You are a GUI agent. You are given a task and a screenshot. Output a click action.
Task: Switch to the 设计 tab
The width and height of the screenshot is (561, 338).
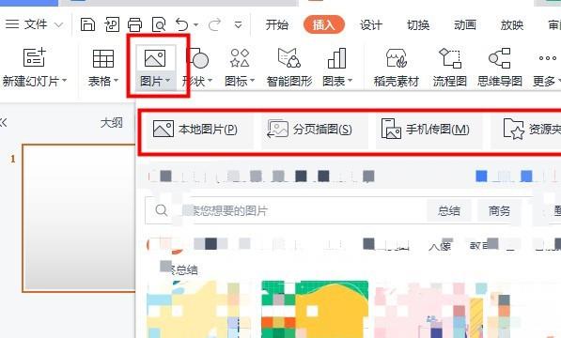click(371, 25)
